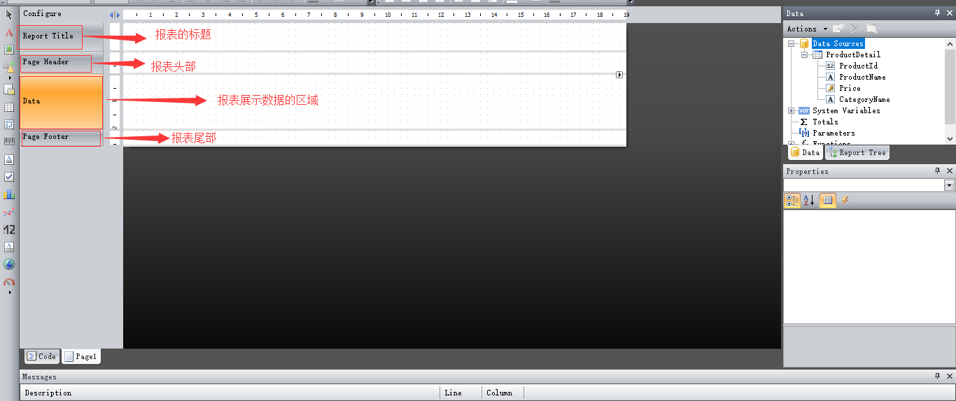Toggle Properties list button in Properties panel
Viewport: 956px width, 401px height.
click(x=828, y=200)
